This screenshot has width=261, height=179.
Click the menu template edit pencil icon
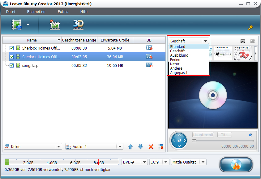[x=253, y=41]
